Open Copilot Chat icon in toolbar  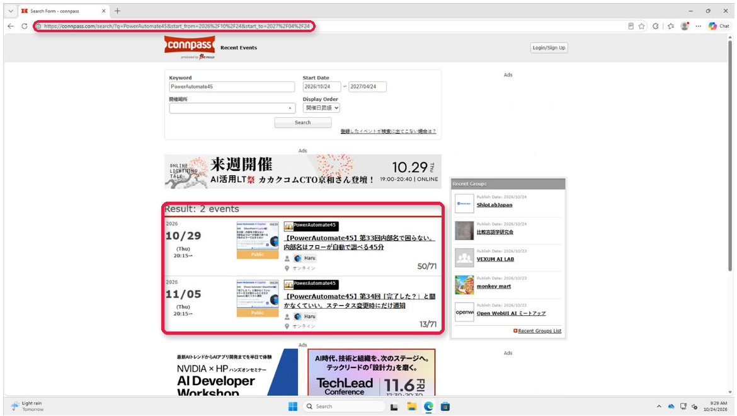pyautogui.click(x=719, y=26)
